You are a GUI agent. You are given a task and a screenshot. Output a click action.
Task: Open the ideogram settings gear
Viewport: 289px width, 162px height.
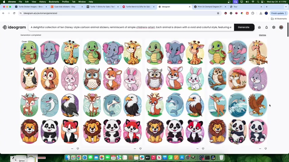(x=274, y=27)
